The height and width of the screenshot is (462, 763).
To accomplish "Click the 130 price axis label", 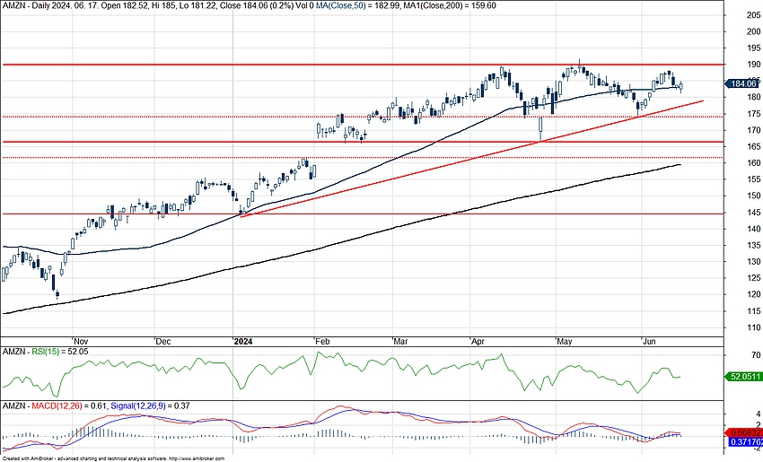I will (x=754, y=262).
